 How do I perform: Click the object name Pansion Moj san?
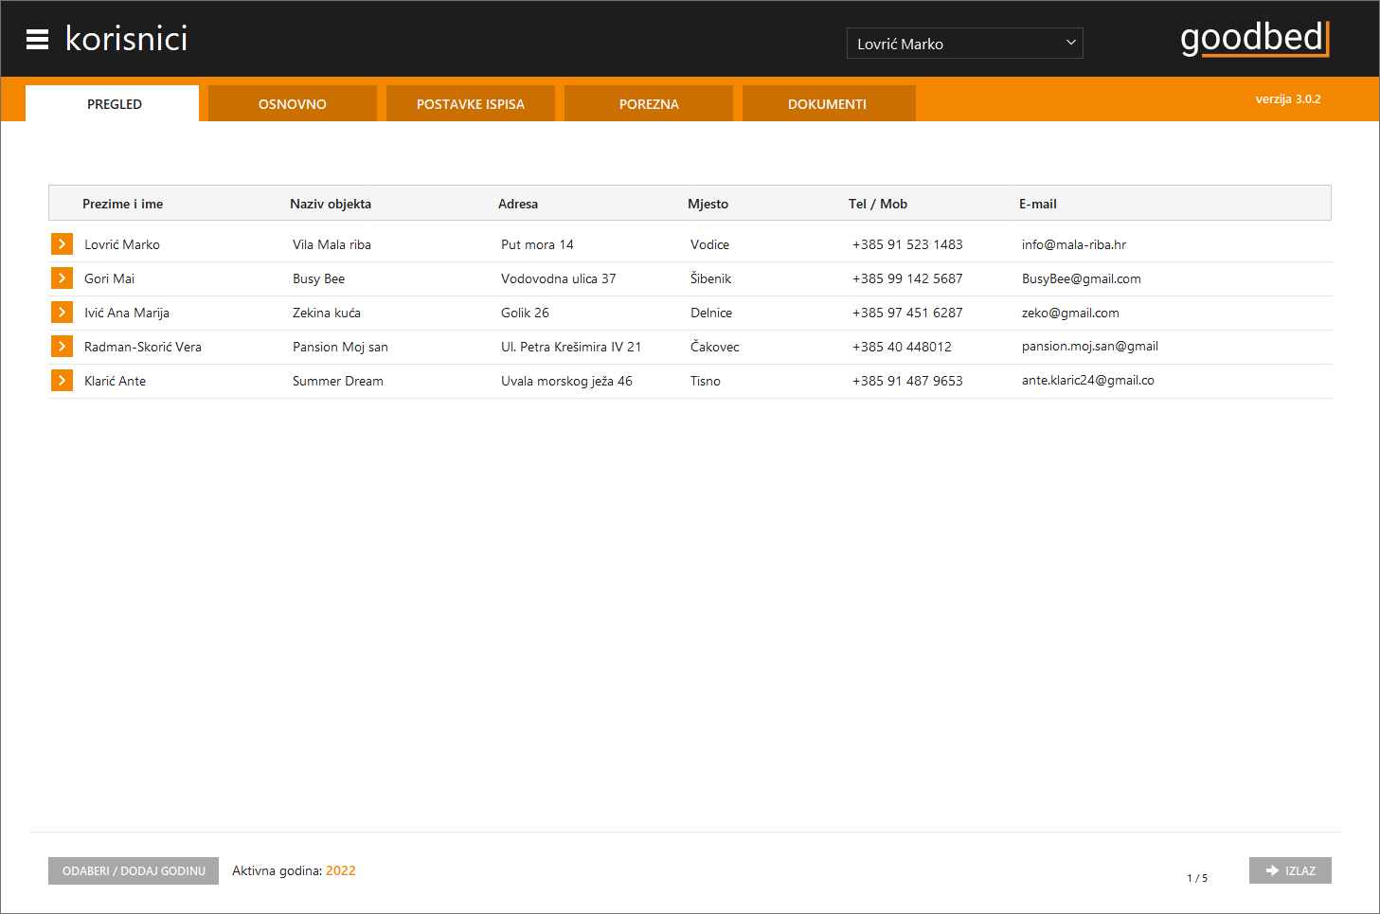click(340, 347)
